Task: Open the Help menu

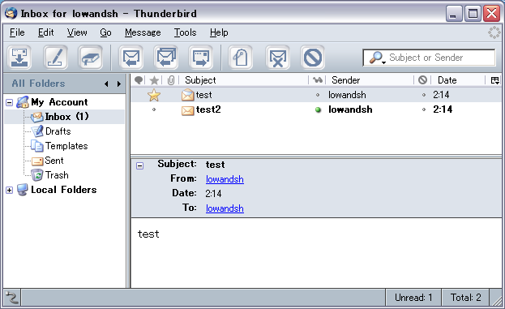Action: click(219, 32)
